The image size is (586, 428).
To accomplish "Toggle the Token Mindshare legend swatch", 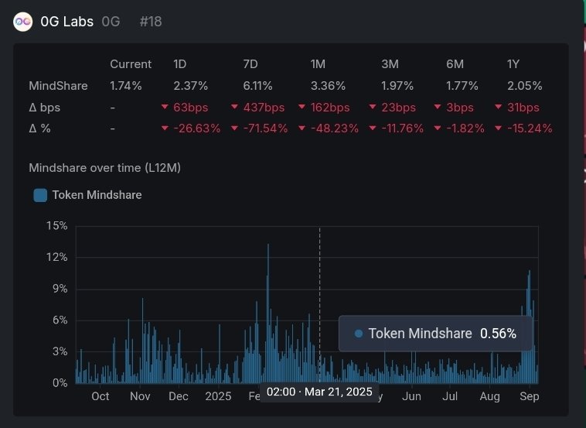I will (40, 195).
